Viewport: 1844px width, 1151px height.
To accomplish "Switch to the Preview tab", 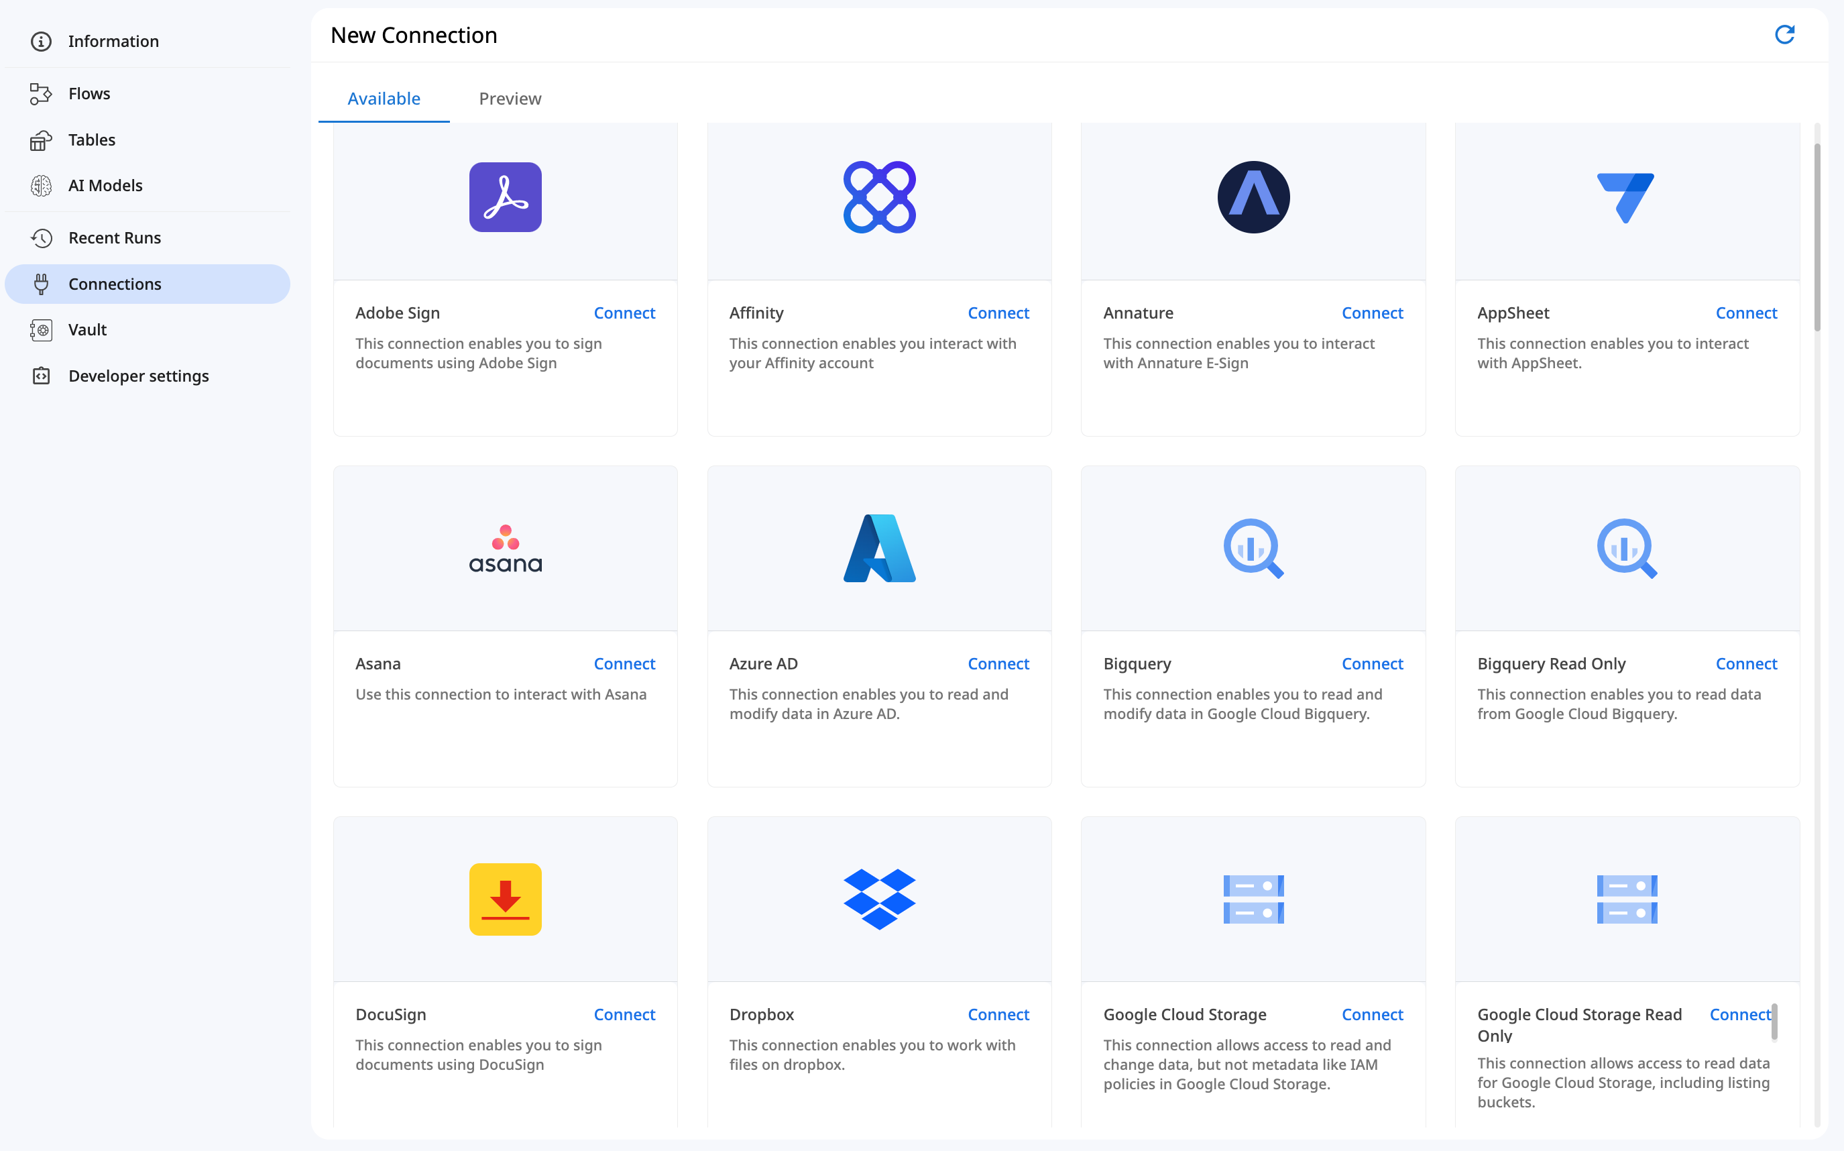I will 510,98.
